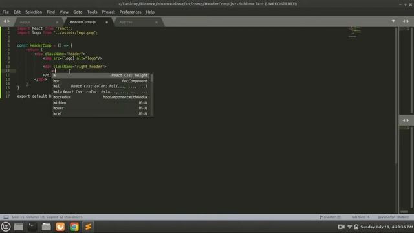Screen dimensions: 414x233
Task: Open the Edit menu
Action: (17, 12)
